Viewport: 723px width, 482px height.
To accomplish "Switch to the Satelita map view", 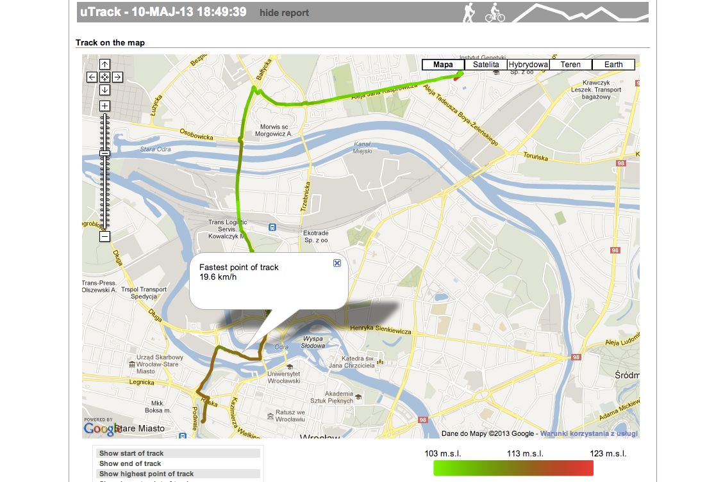I will tap(486, 65).
